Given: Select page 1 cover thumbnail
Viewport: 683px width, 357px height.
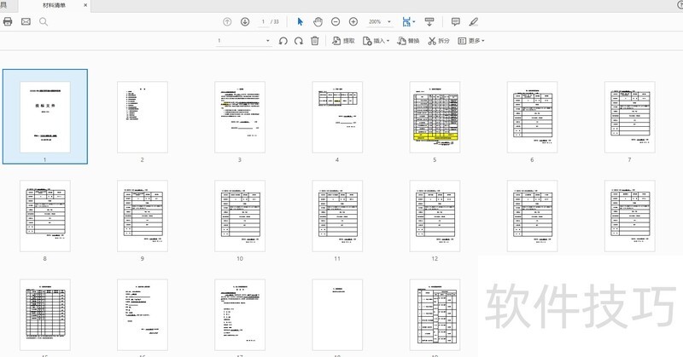Looking at the screenshot, I should pos(45,117).
